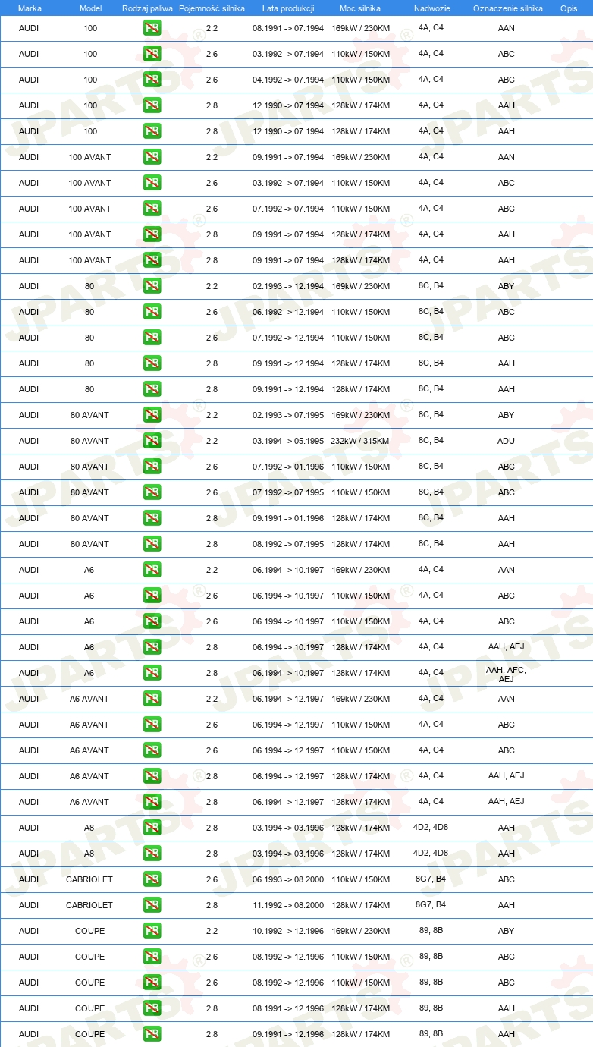Select the date range 06.1992 -> 12.1994

(288, 313)
